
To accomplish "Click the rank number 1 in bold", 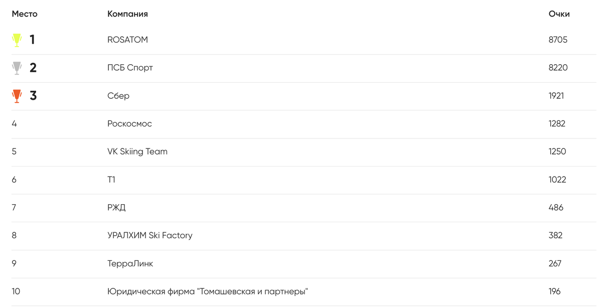I will [x=32, y=40].
